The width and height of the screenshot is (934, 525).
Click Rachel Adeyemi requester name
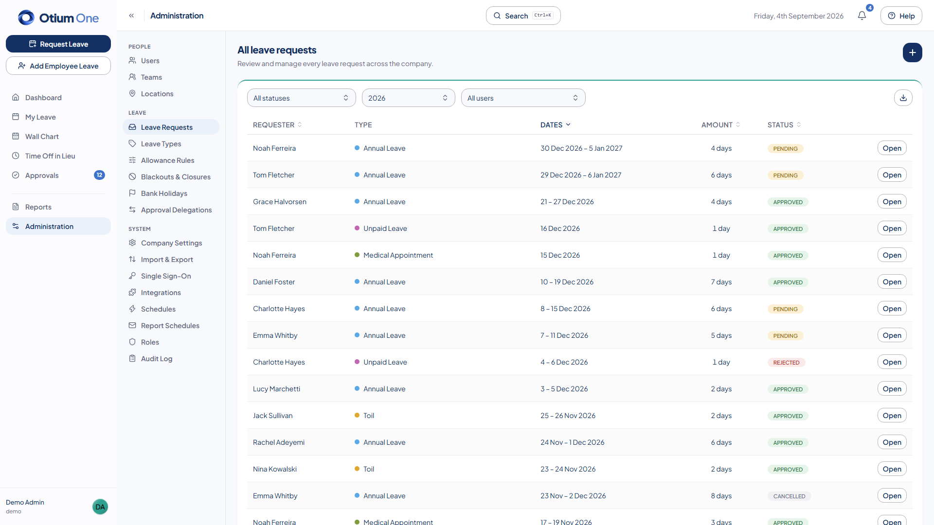coord(279,442)
